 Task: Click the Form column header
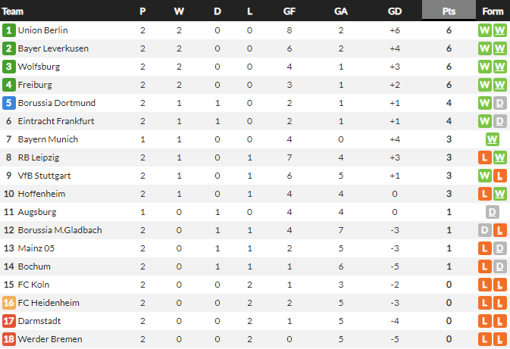point(493,11)
